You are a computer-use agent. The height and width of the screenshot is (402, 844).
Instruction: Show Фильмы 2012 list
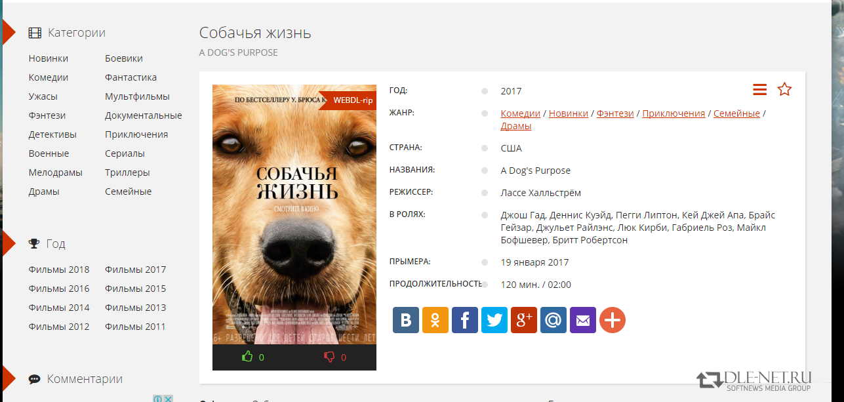click(59, 327)
